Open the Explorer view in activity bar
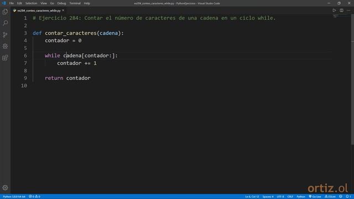The image size is (354, 199). [5, 12]
